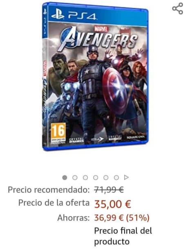Select the fifth carousel dot
The width and height of the screenshot is (194, 249).
[106, 177]
